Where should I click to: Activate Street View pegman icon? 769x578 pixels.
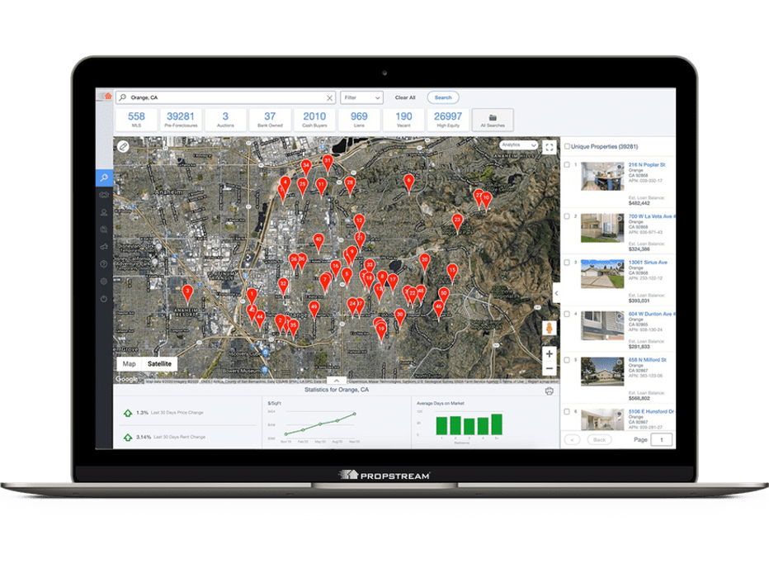pyautogui.click(x=550, y=328)
